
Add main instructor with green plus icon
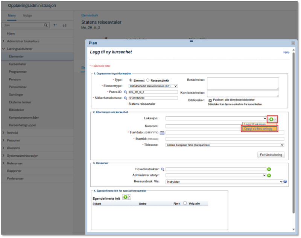tap(269, 169)
